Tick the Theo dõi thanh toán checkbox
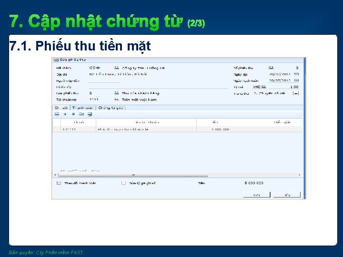This screenshot has width=343, height=257. pyautogui.click(x=59, y=183)
